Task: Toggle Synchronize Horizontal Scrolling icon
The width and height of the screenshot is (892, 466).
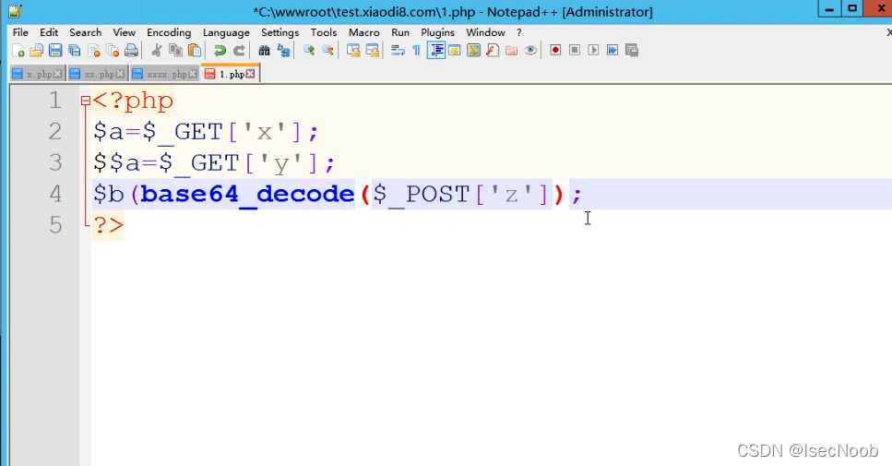Action: tap(373, 51)
